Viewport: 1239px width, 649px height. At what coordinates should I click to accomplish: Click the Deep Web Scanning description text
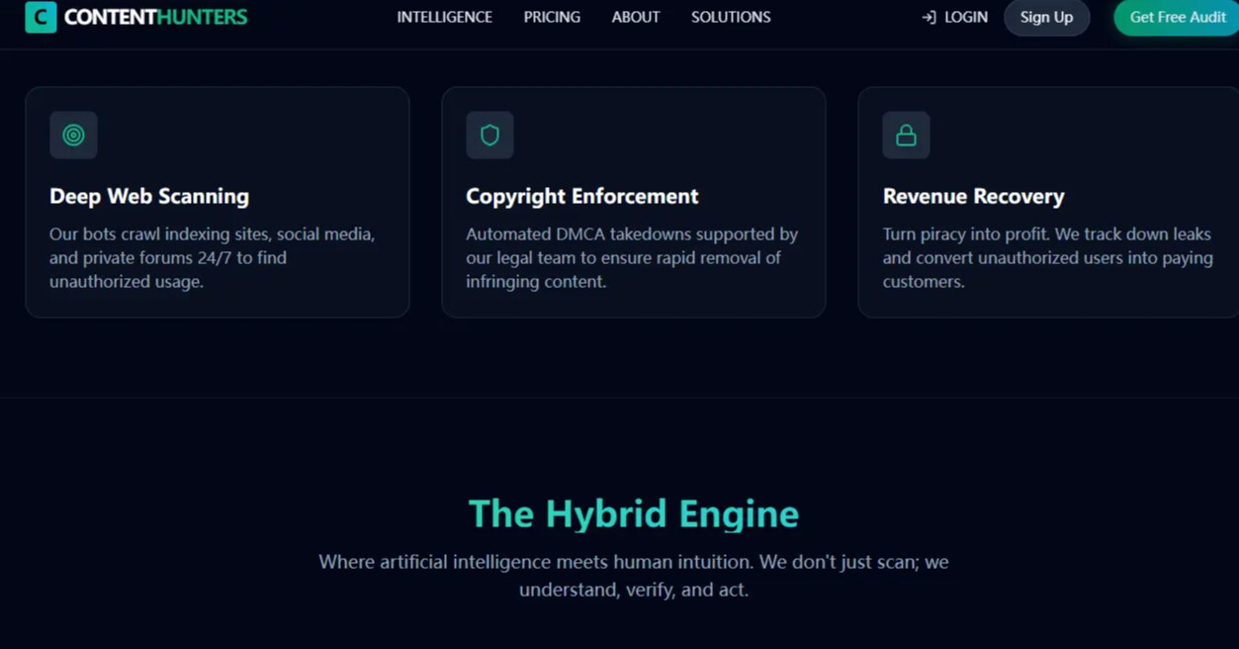212,257
